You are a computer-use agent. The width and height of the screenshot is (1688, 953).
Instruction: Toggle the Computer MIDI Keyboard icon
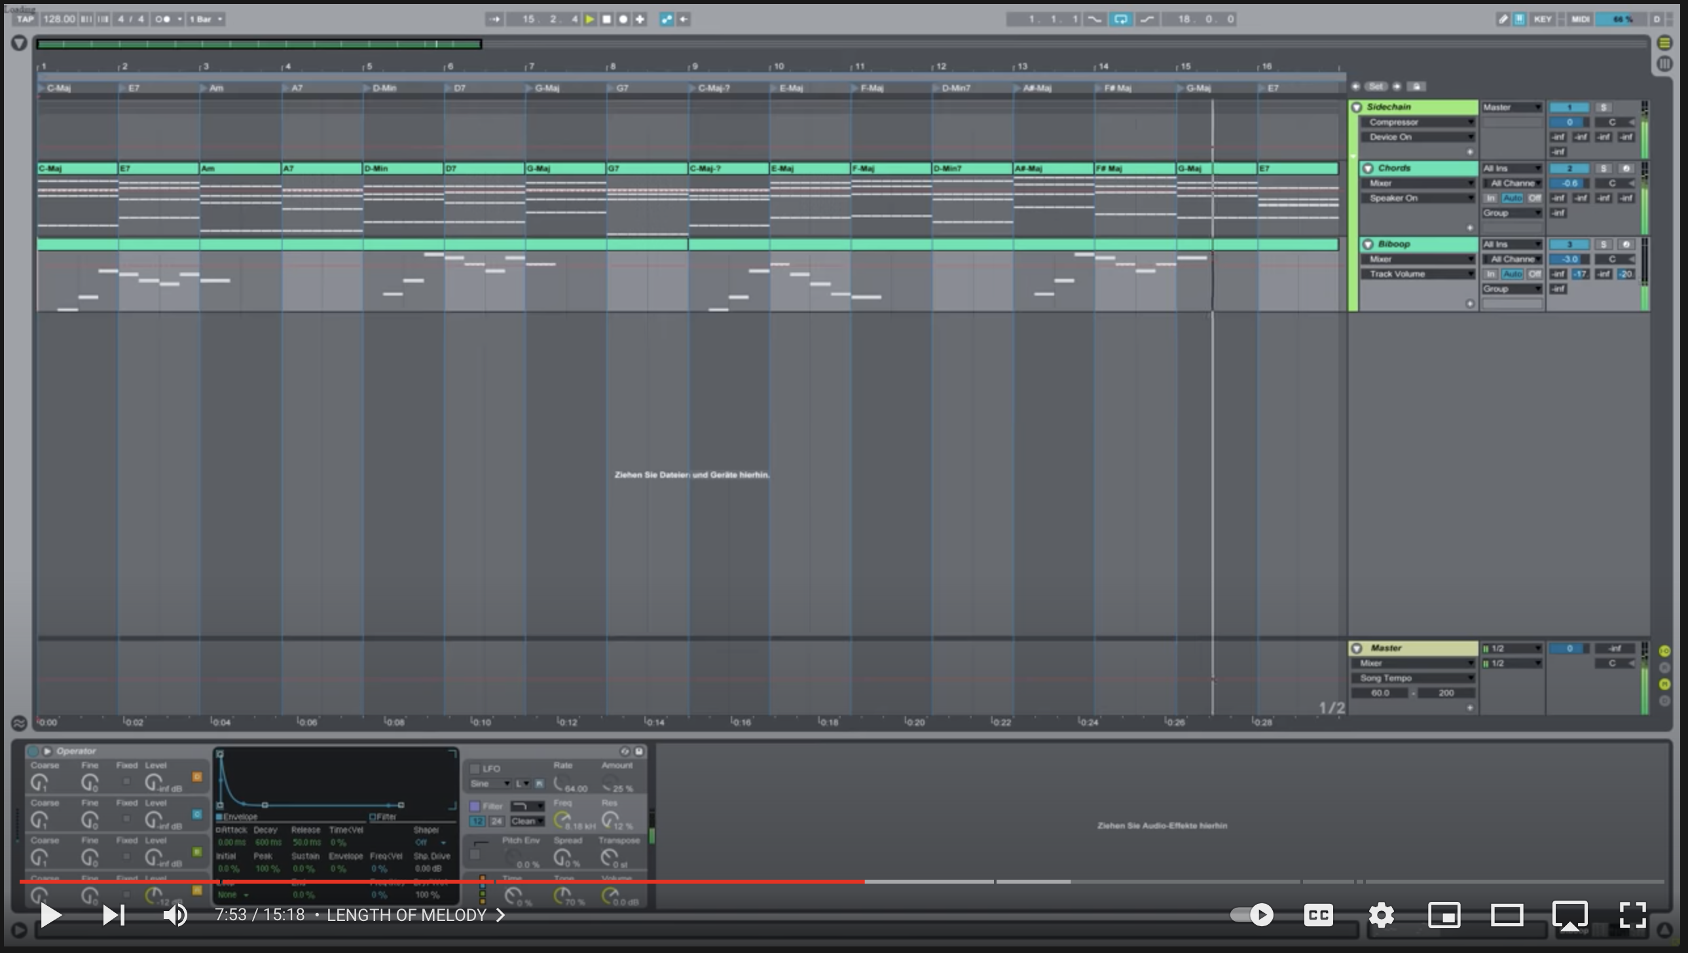pyautogui.click(x=1519, y=19)
